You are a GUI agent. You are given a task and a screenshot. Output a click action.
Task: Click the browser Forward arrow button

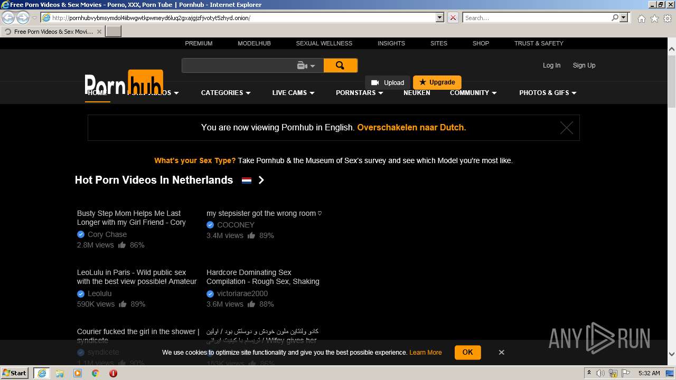pos(23,17)
